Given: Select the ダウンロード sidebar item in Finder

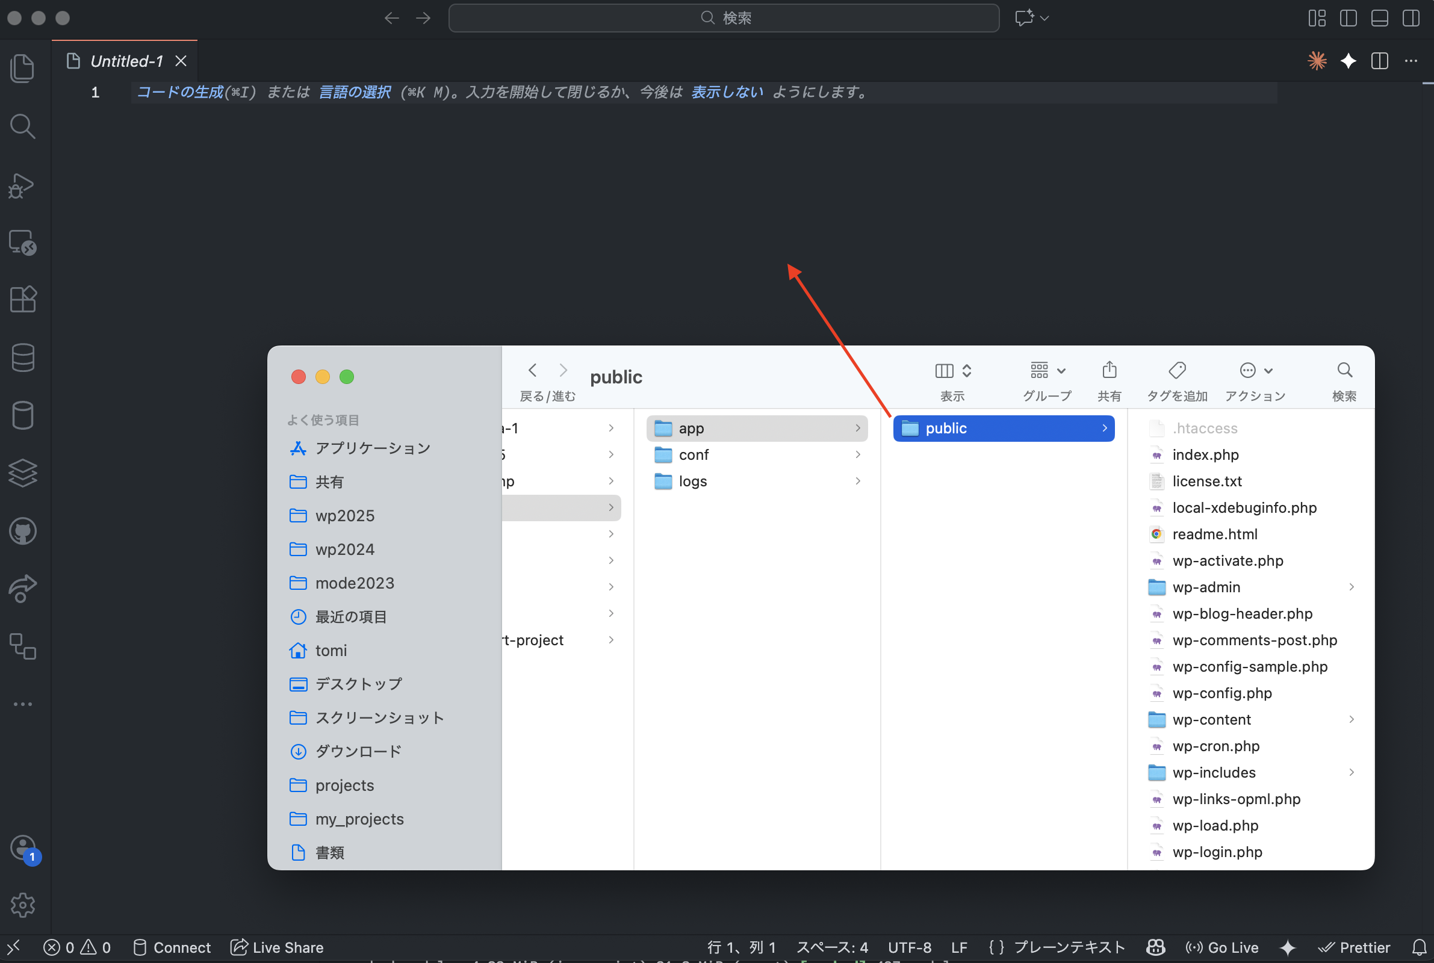Looking at the screenshot, I should click(358, 751).
